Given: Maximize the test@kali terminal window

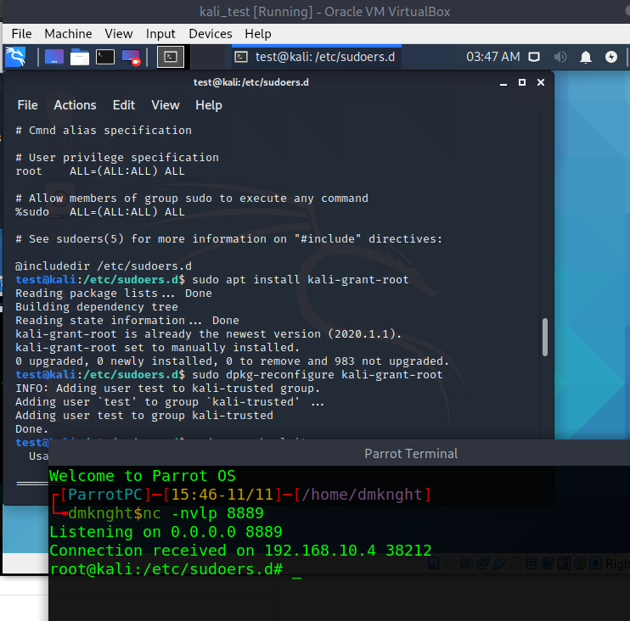Looking at the screenshot, I should click(x=522, y=82).
